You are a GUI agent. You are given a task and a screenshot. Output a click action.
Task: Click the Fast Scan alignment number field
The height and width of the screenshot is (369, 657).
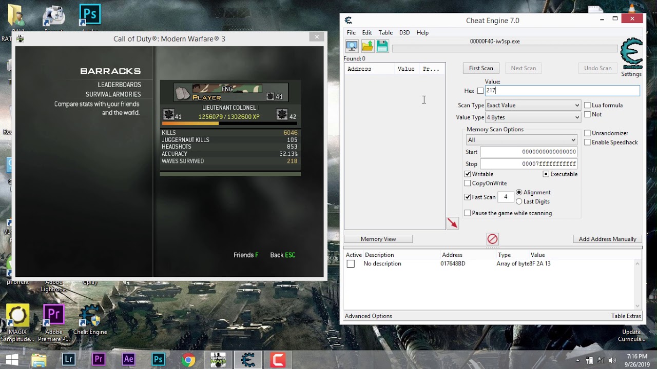(x=506, y=197)
